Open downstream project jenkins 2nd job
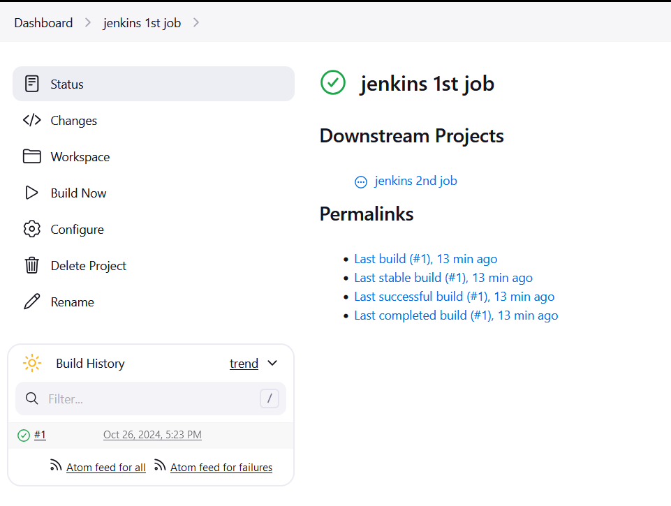671x506 pixels. 415,181
